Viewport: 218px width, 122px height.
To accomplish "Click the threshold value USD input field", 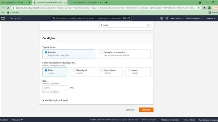I will [x=55, y=88].
